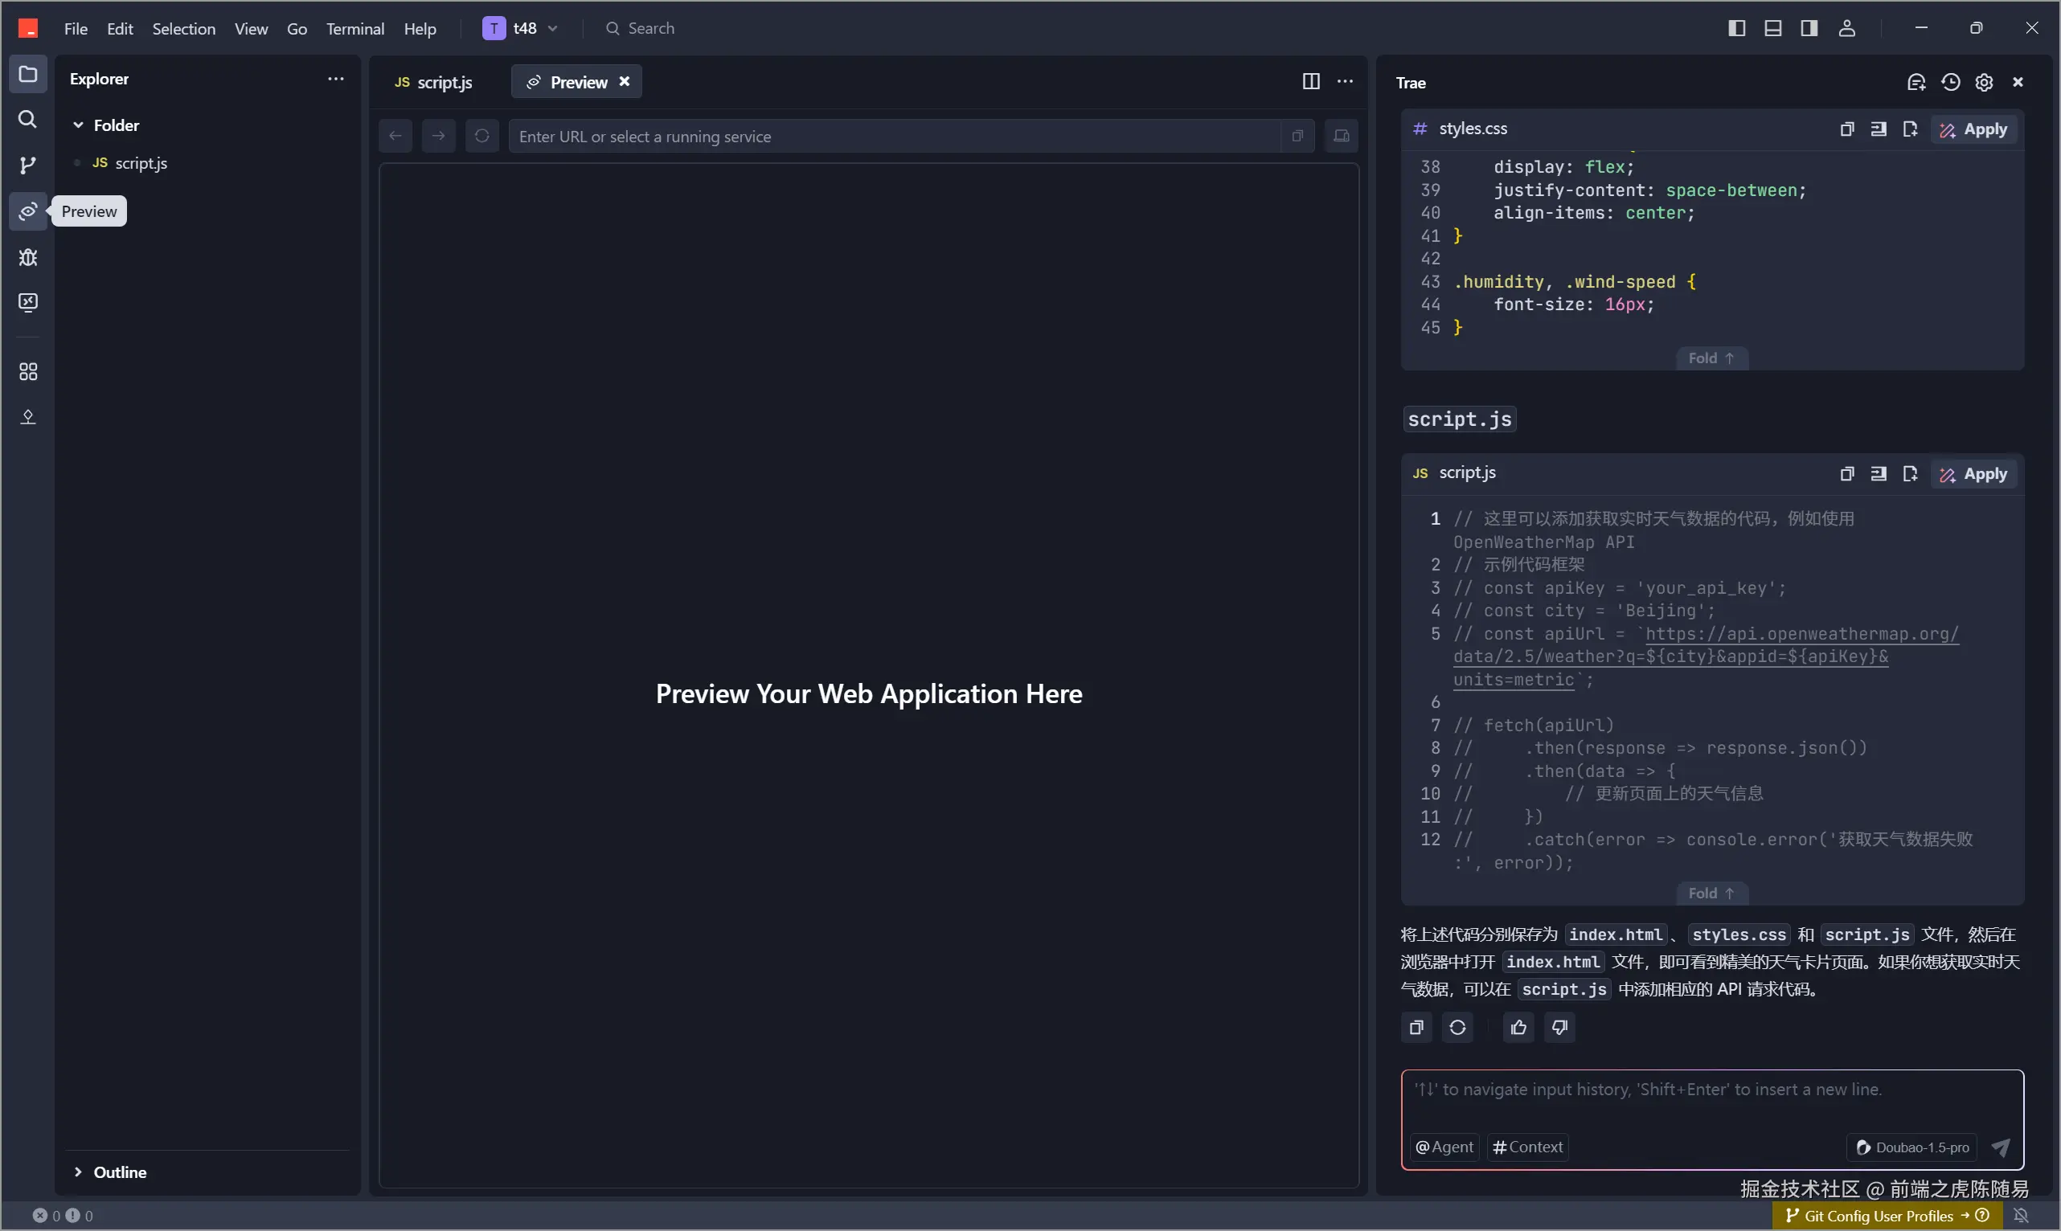The width and height of the screenshot is (2061, 1231).
Task: Apply the styles.css code block
Action: 1974,129
